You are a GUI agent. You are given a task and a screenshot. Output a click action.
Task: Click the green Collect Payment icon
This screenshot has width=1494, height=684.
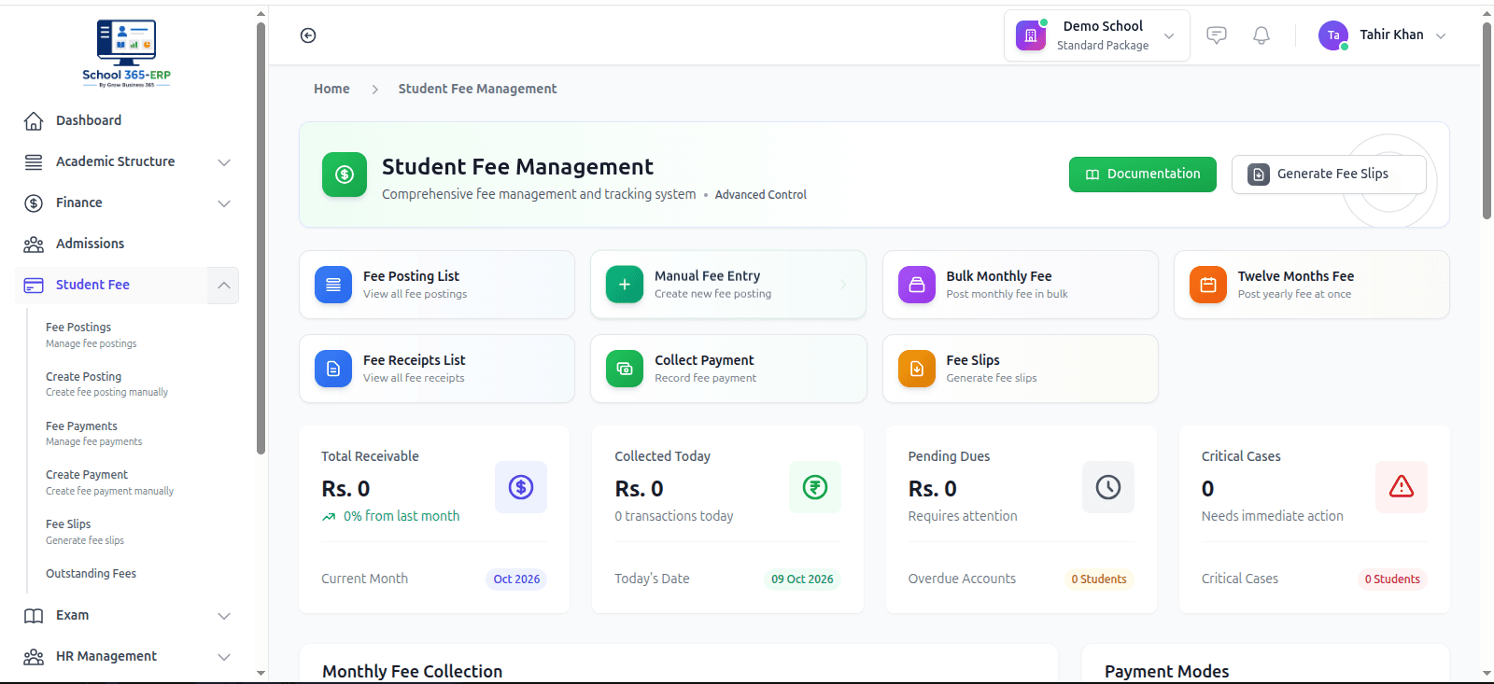(x=625, y=369)
